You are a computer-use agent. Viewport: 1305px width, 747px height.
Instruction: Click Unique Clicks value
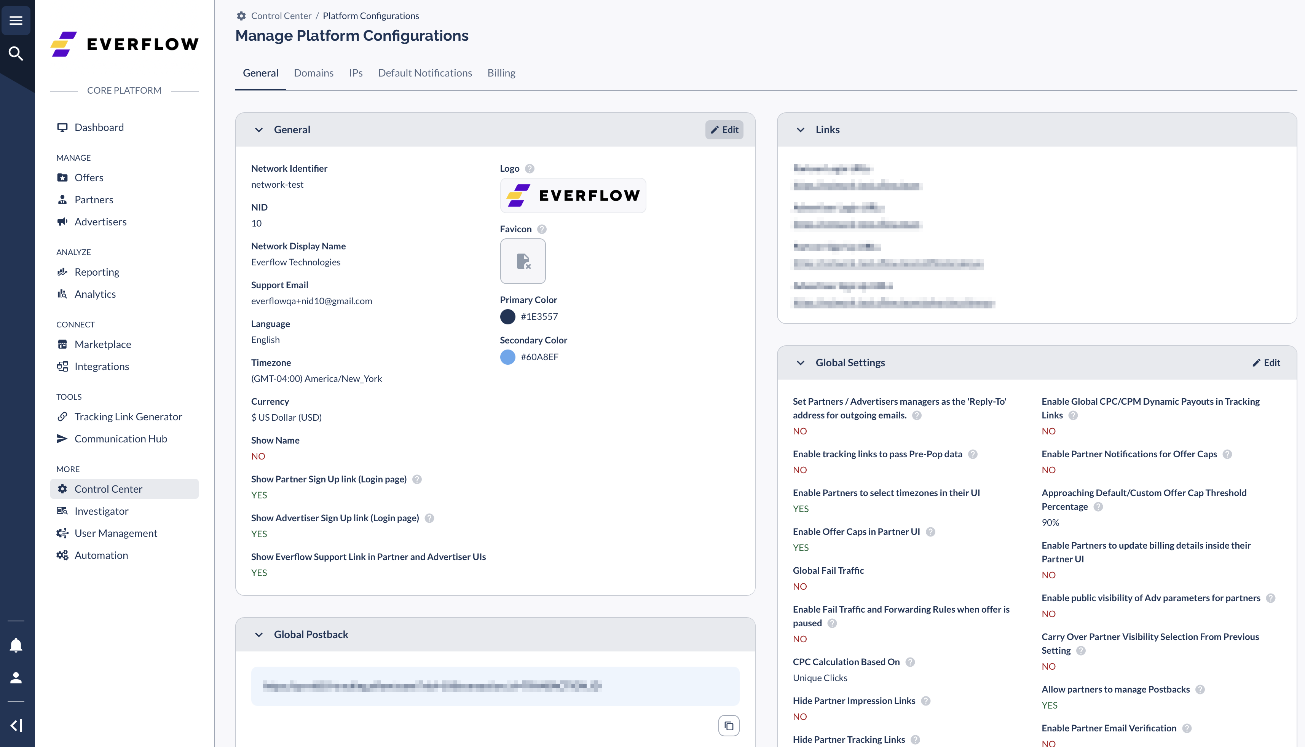[820, 678]
